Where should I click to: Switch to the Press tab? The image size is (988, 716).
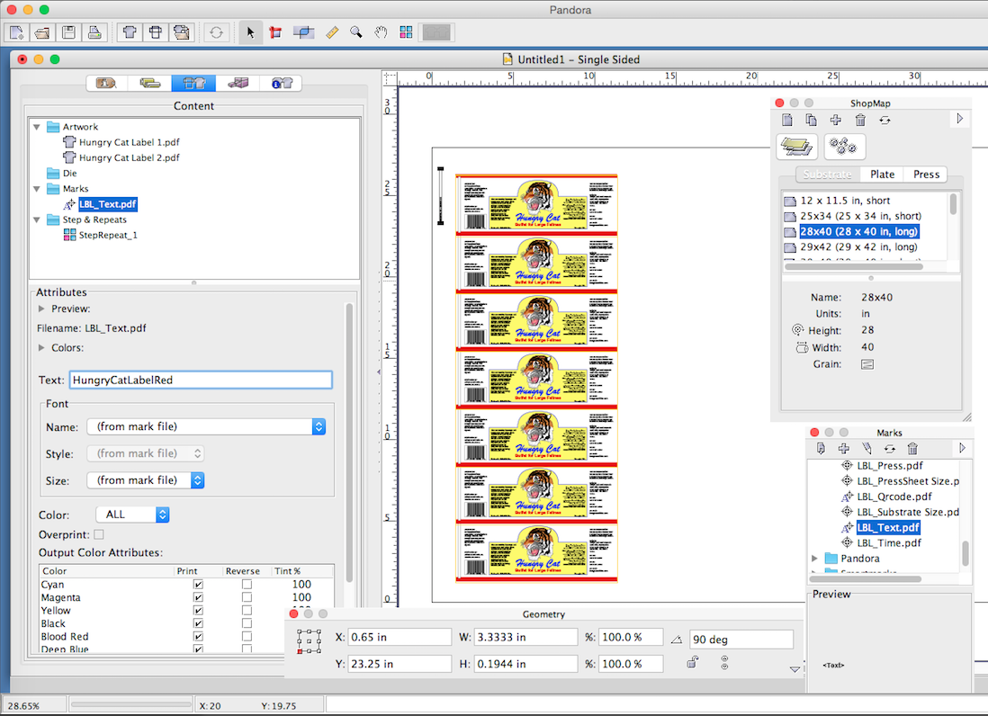[926, 175]
